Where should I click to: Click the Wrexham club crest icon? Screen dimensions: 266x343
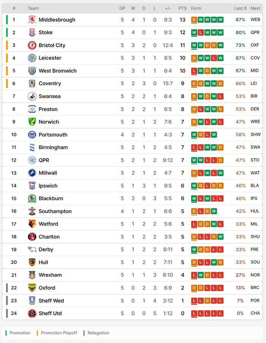point(32,275)
